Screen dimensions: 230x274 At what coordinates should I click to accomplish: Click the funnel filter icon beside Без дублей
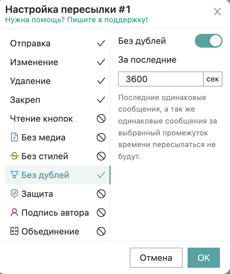pos(14,175)
